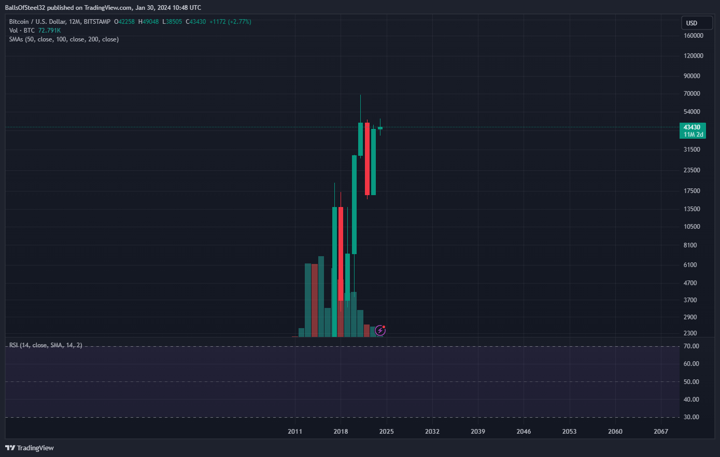Click the RSI 70.00 level label

click(x=691, y=346)
